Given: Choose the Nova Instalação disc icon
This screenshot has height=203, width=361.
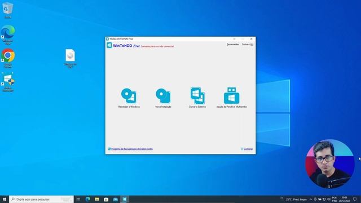Looking at the screenshot, I should click(x=163, y=96).
